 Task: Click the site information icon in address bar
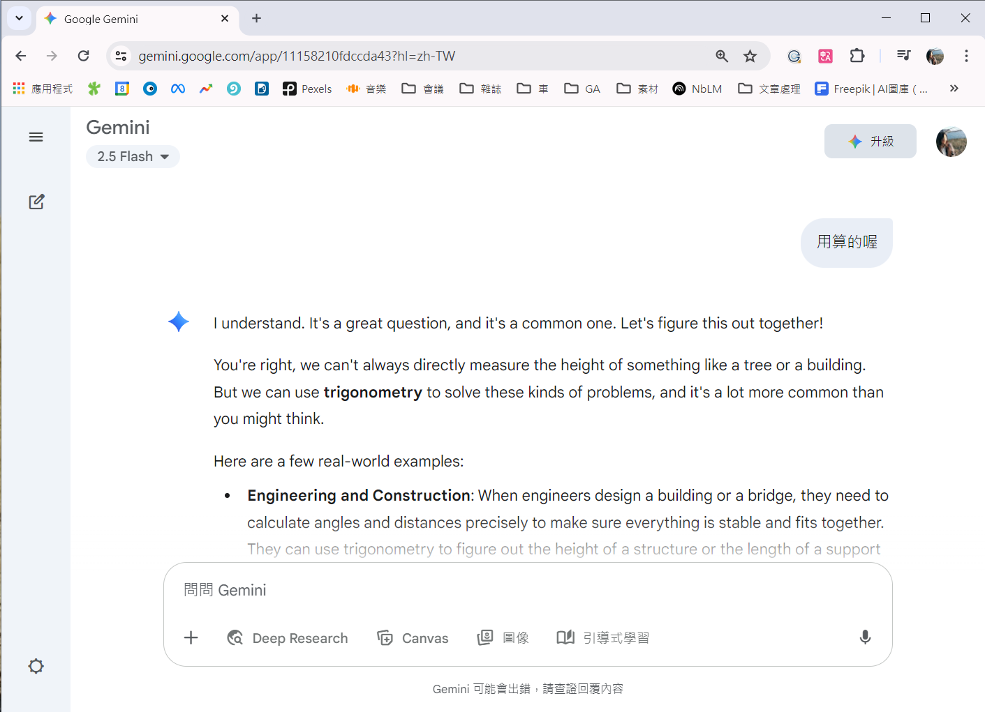(x=121, y=56)
